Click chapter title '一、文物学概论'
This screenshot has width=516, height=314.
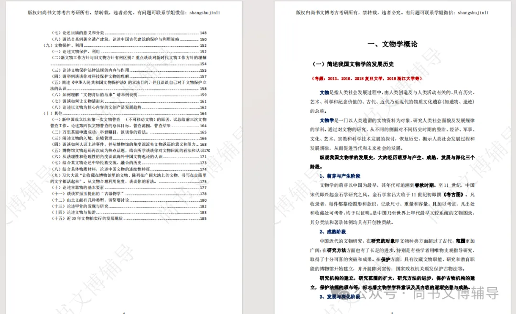(x=392, y=44)
